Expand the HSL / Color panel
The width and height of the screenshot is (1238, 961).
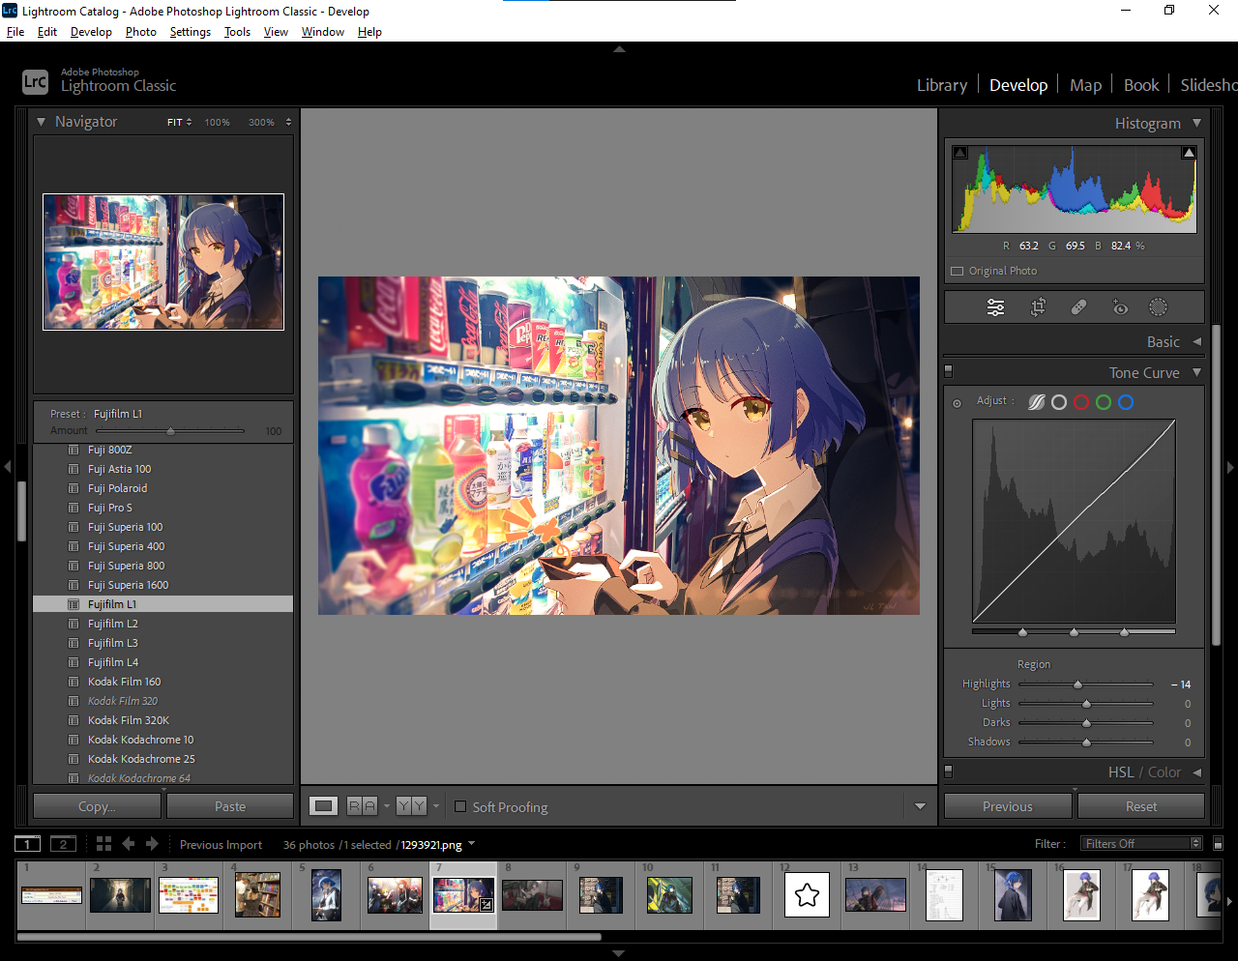click(x=1196, y=772)
